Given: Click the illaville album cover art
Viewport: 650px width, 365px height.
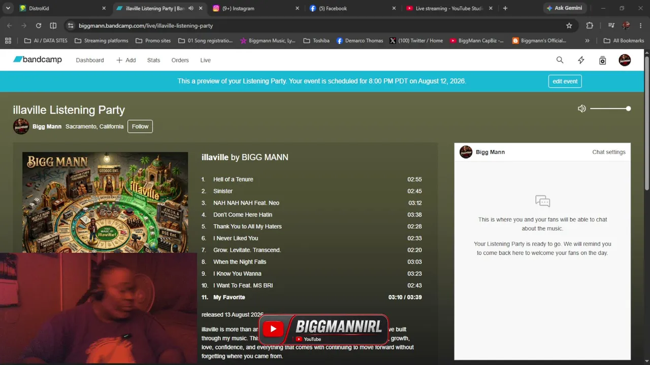Looking at the screenshot, I should click(x=105, y=202).
